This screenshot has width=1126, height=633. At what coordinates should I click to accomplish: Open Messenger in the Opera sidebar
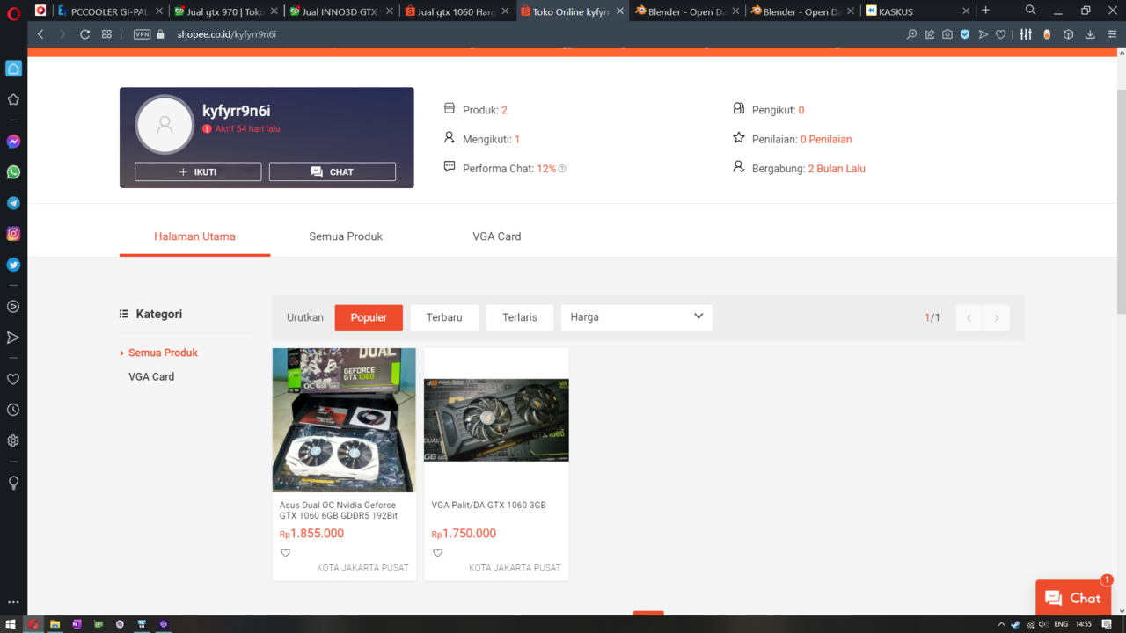13,142
